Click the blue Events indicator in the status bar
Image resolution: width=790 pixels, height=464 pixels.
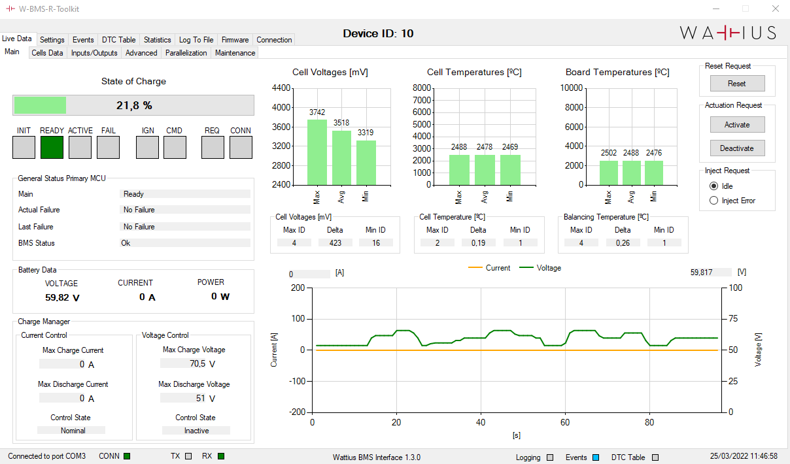point(596,457)
